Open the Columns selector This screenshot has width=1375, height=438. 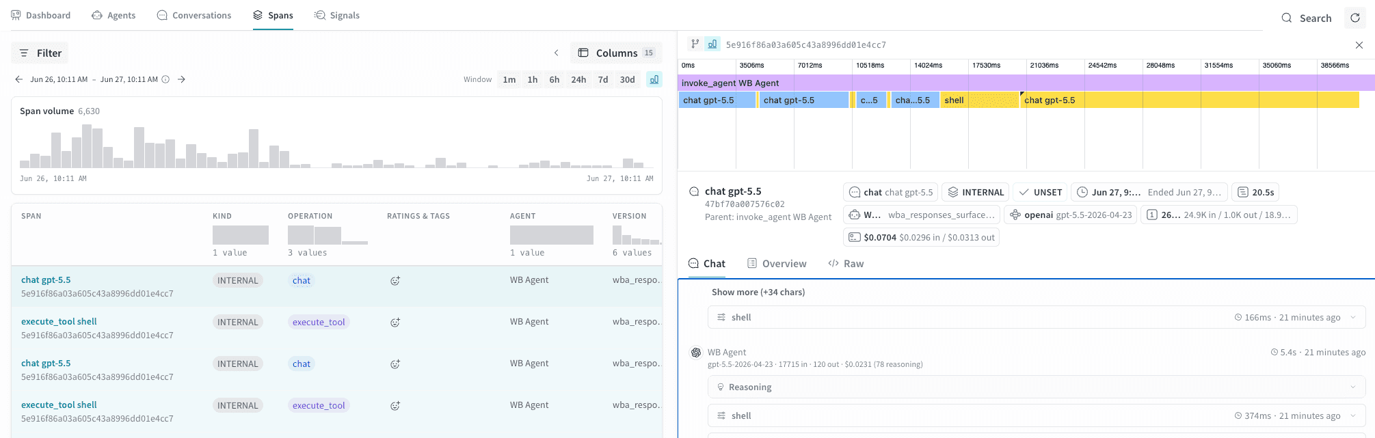[x=616, y=53]
